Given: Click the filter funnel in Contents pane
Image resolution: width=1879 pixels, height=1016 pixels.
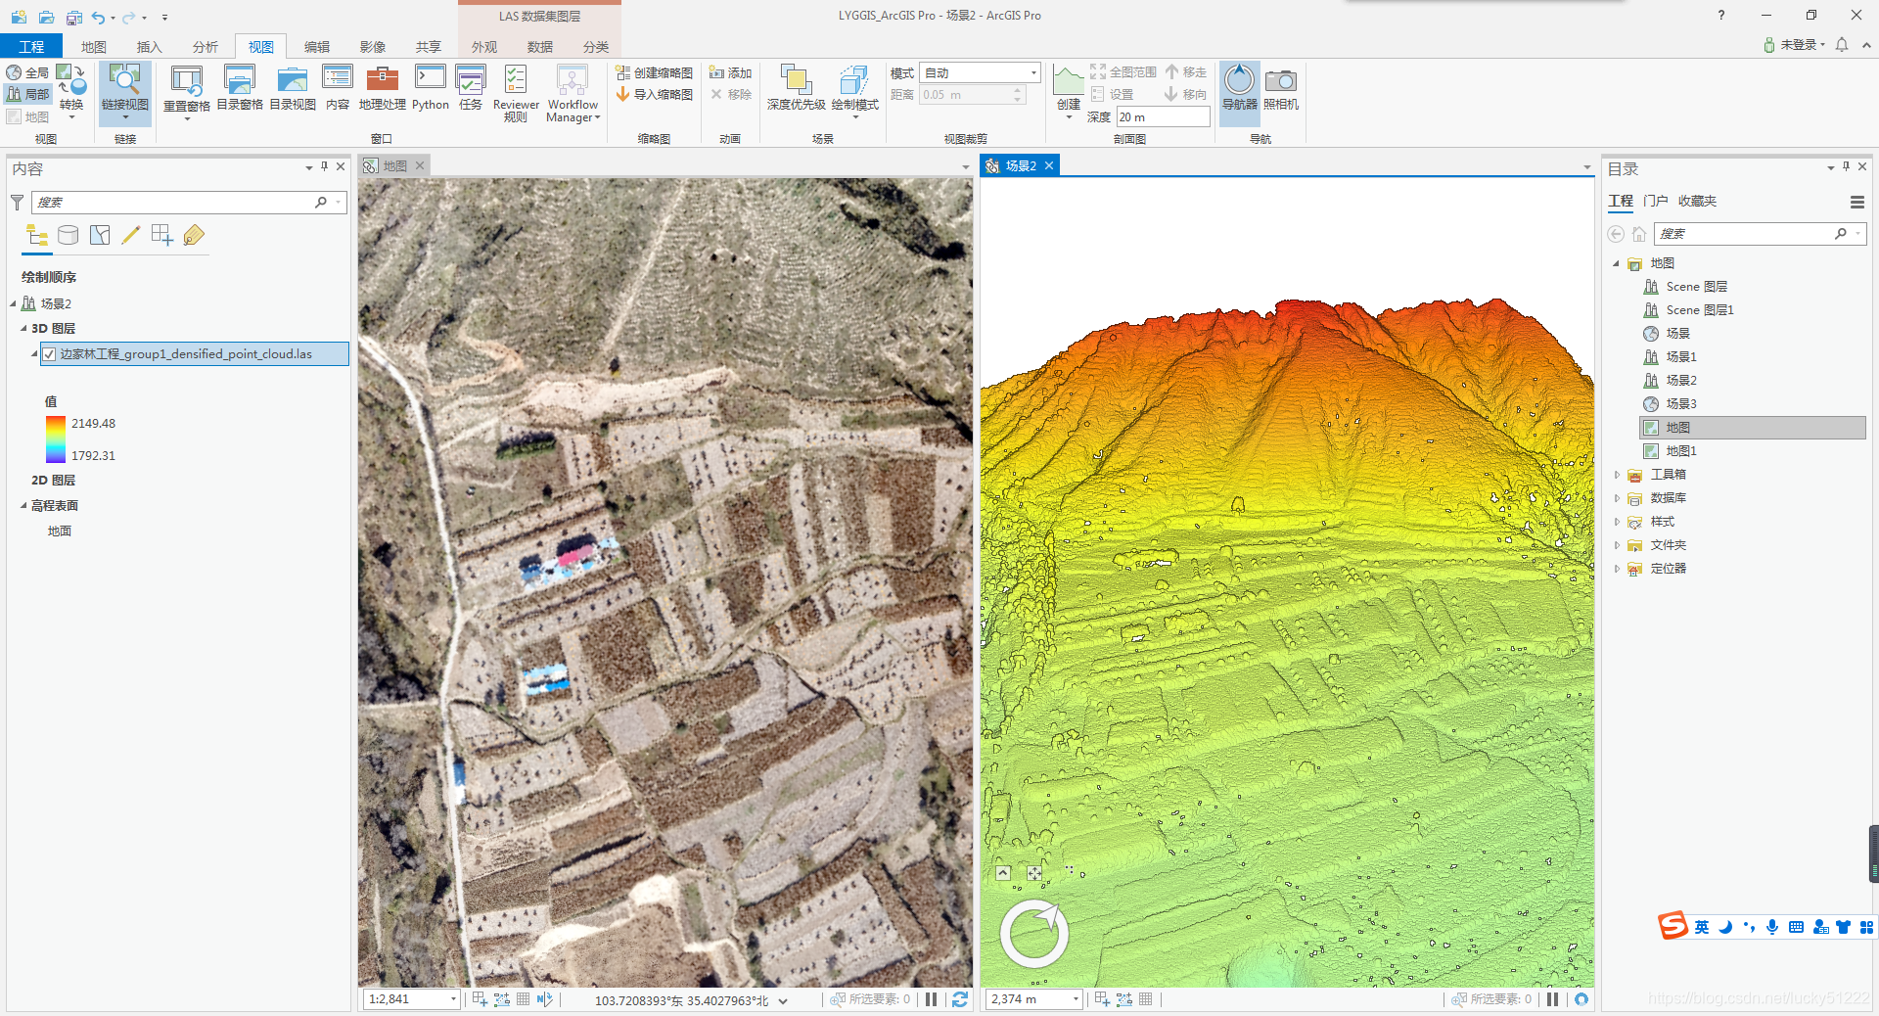Looking at the screenshot, I should pos(17,203).
